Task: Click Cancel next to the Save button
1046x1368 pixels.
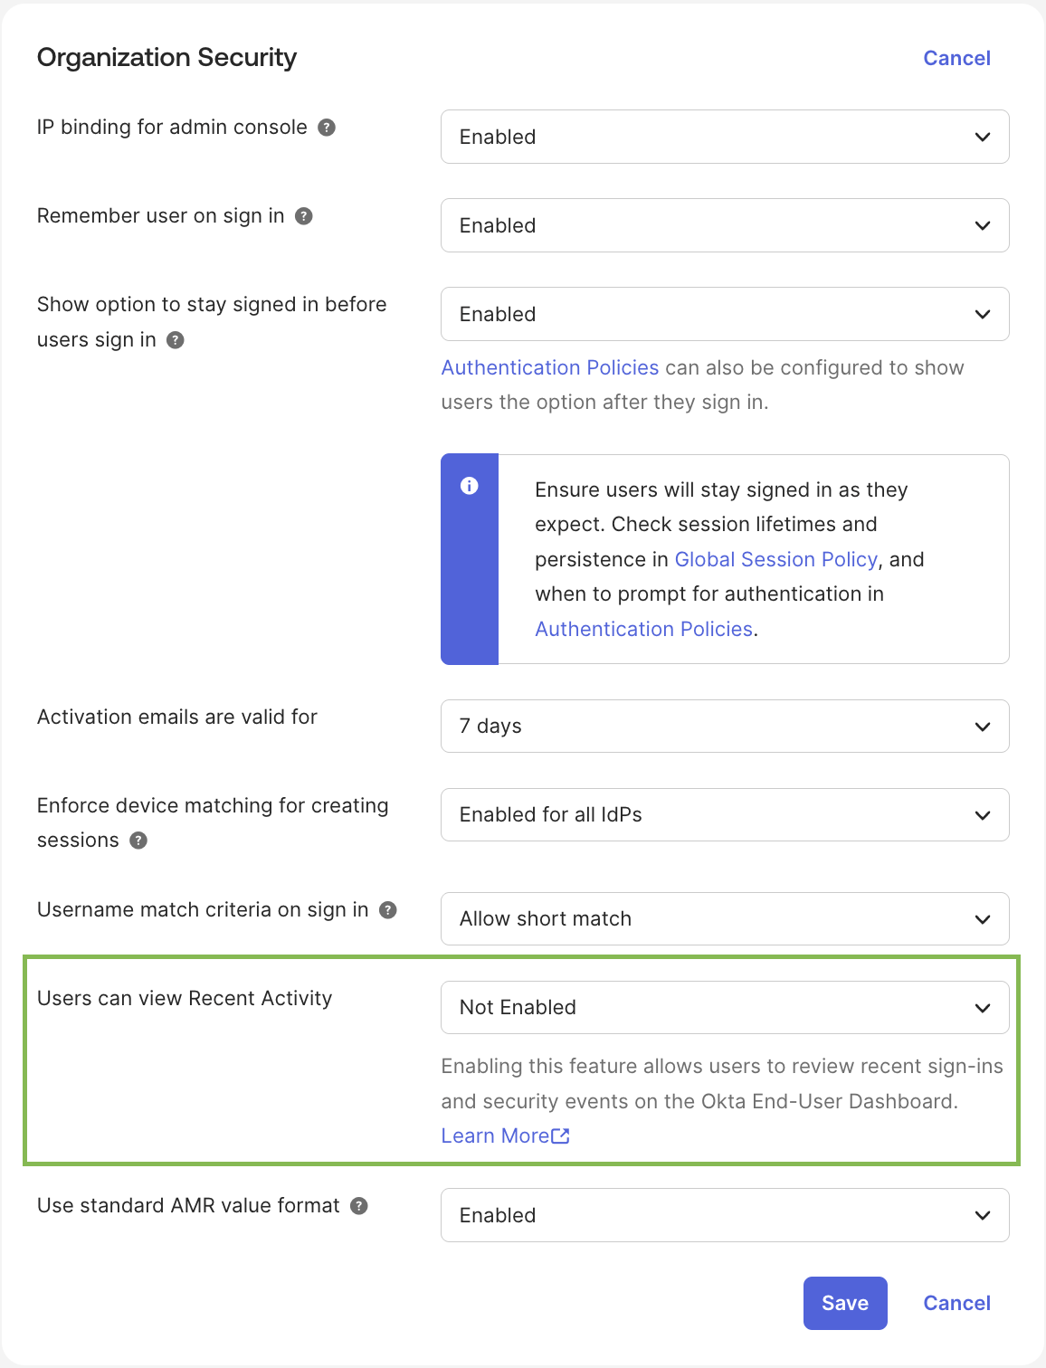Action: (956, 1303)
